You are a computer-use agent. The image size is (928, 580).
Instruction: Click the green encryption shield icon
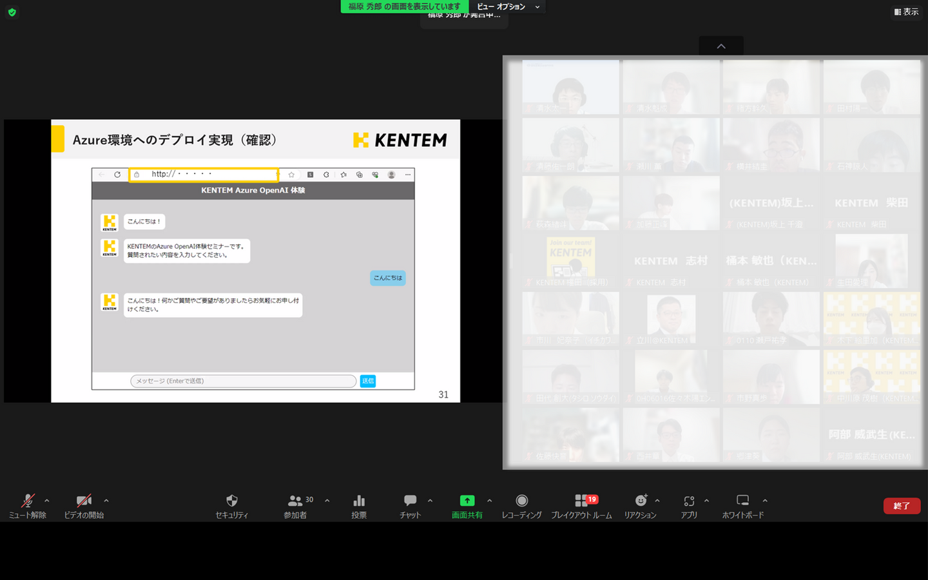coord(12,12)
